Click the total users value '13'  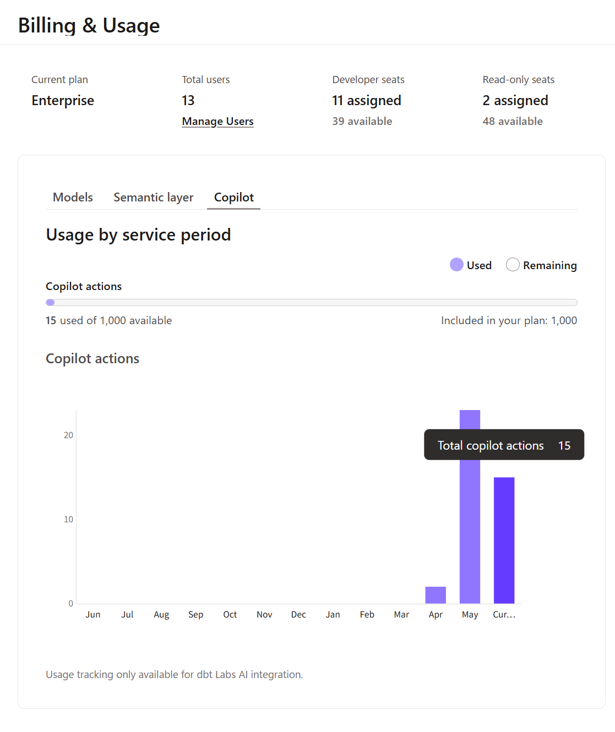tap(188, 101)
